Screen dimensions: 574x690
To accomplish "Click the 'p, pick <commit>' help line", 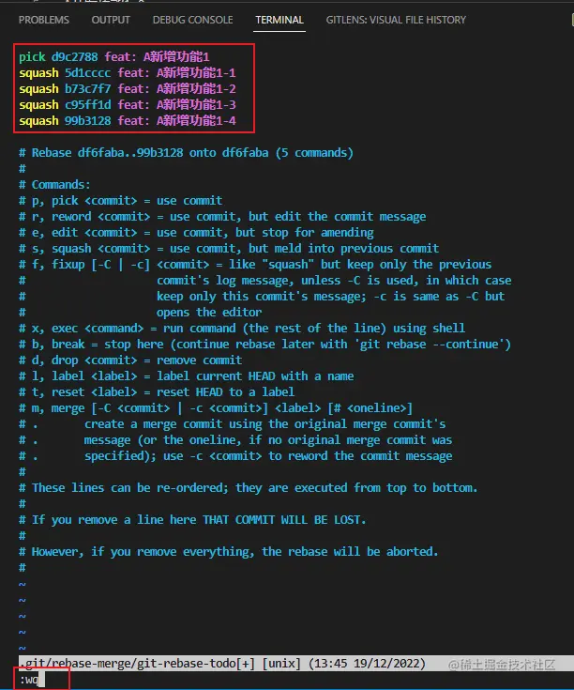I will (120, 201).
